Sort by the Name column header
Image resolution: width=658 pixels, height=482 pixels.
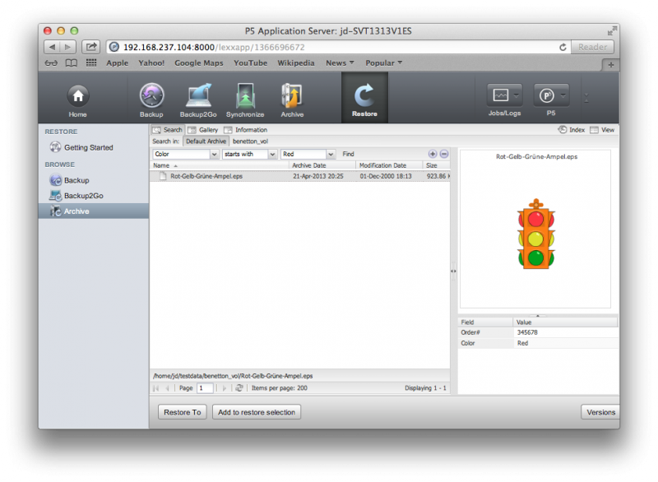tap(220, 165)
